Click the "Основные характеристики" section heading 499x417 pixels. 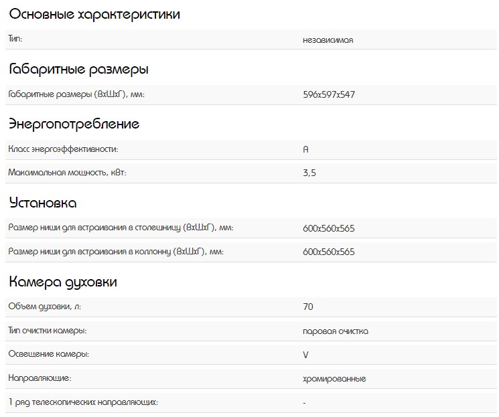click(x=94, y=14)
